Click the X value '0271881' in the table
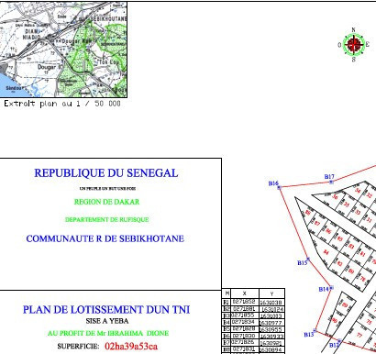This screenshot has height=354, width=376. [x=244, y=309]
